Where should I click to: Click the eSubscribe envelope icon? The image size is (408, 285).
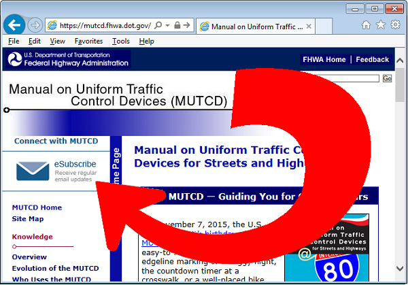[33, 169]
